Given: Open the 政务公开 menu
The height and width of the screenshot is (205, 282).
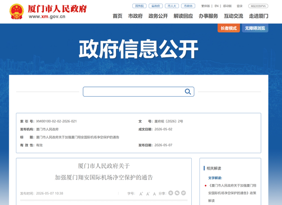Looking at the screenshot, I should [158, 16].
